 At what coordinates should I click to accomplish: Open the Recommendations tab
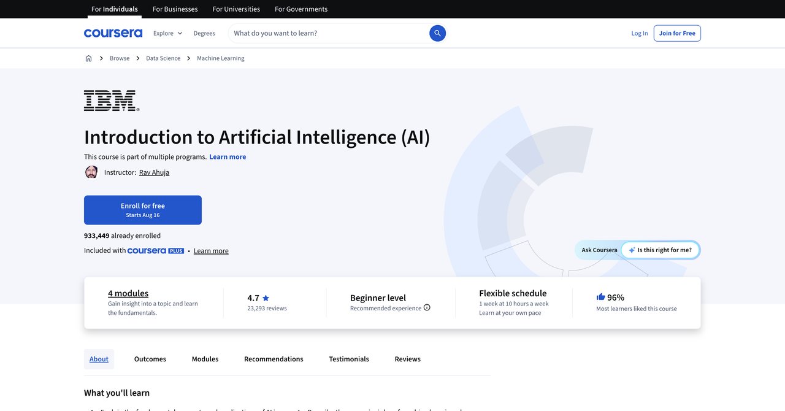pyautogui.click(x=274, y=359)
